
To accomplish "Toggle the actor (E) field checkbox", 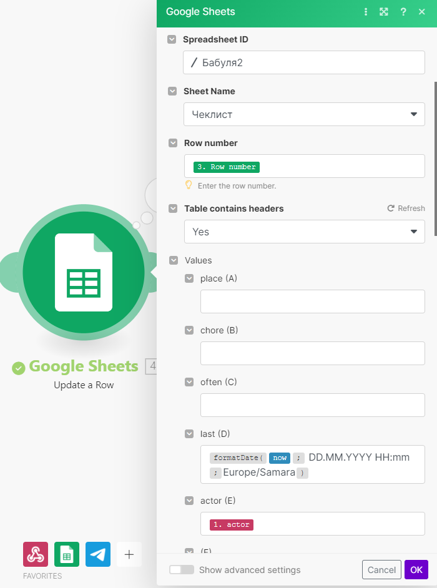I will point(189,500).
